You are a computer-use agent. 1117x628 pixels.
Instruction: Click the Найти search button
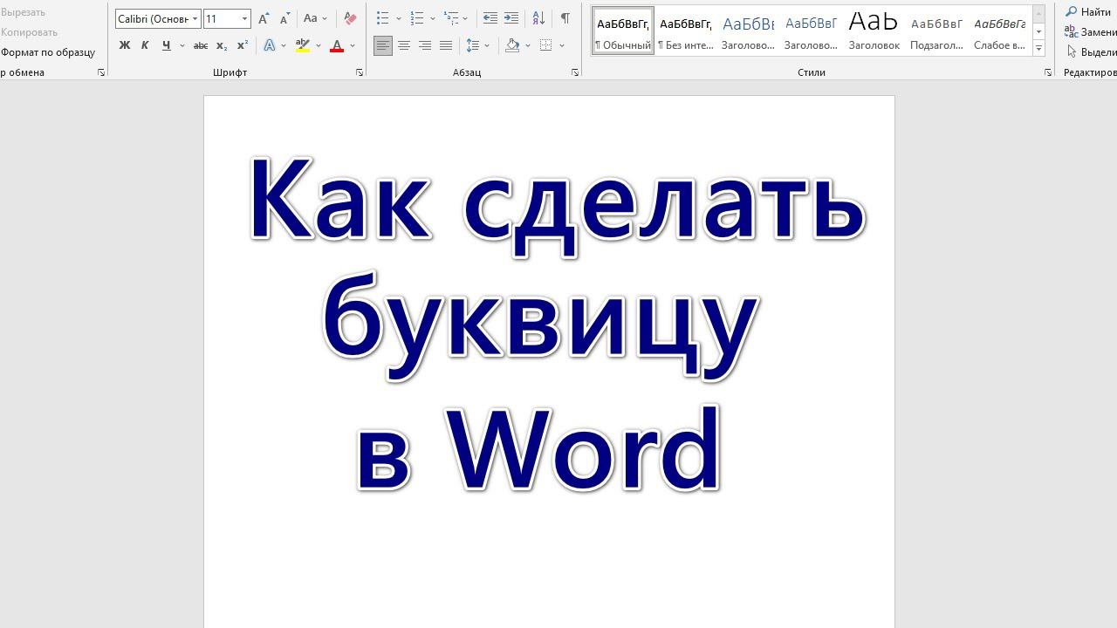(x=1089, y=12)
